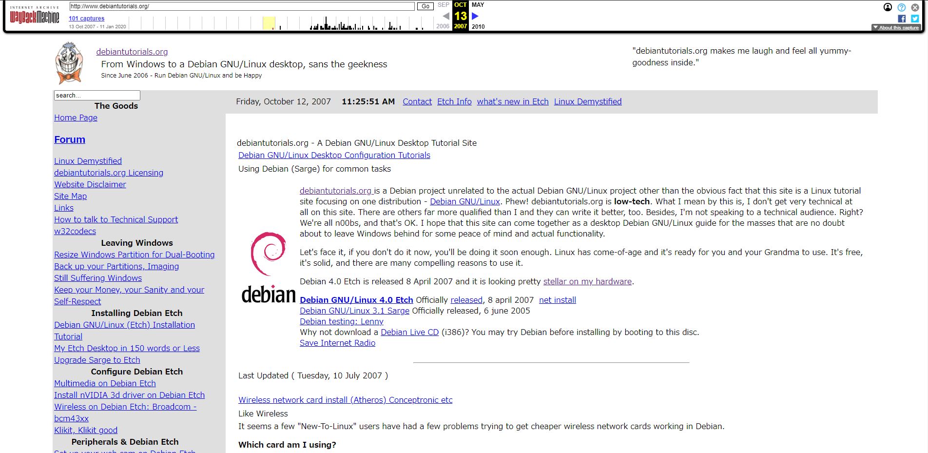Open the 101 captures link
Viewport: 928px width, 453px height.
coord(86,19)
